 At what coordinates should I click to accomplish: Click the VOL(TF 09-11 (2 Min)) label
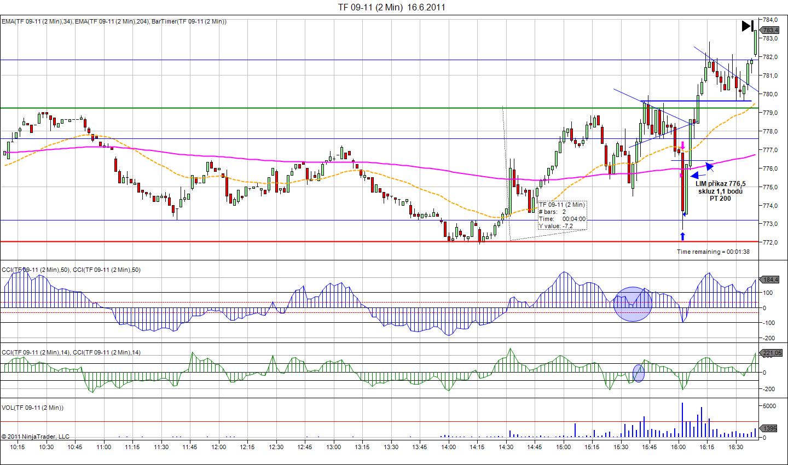33,408
